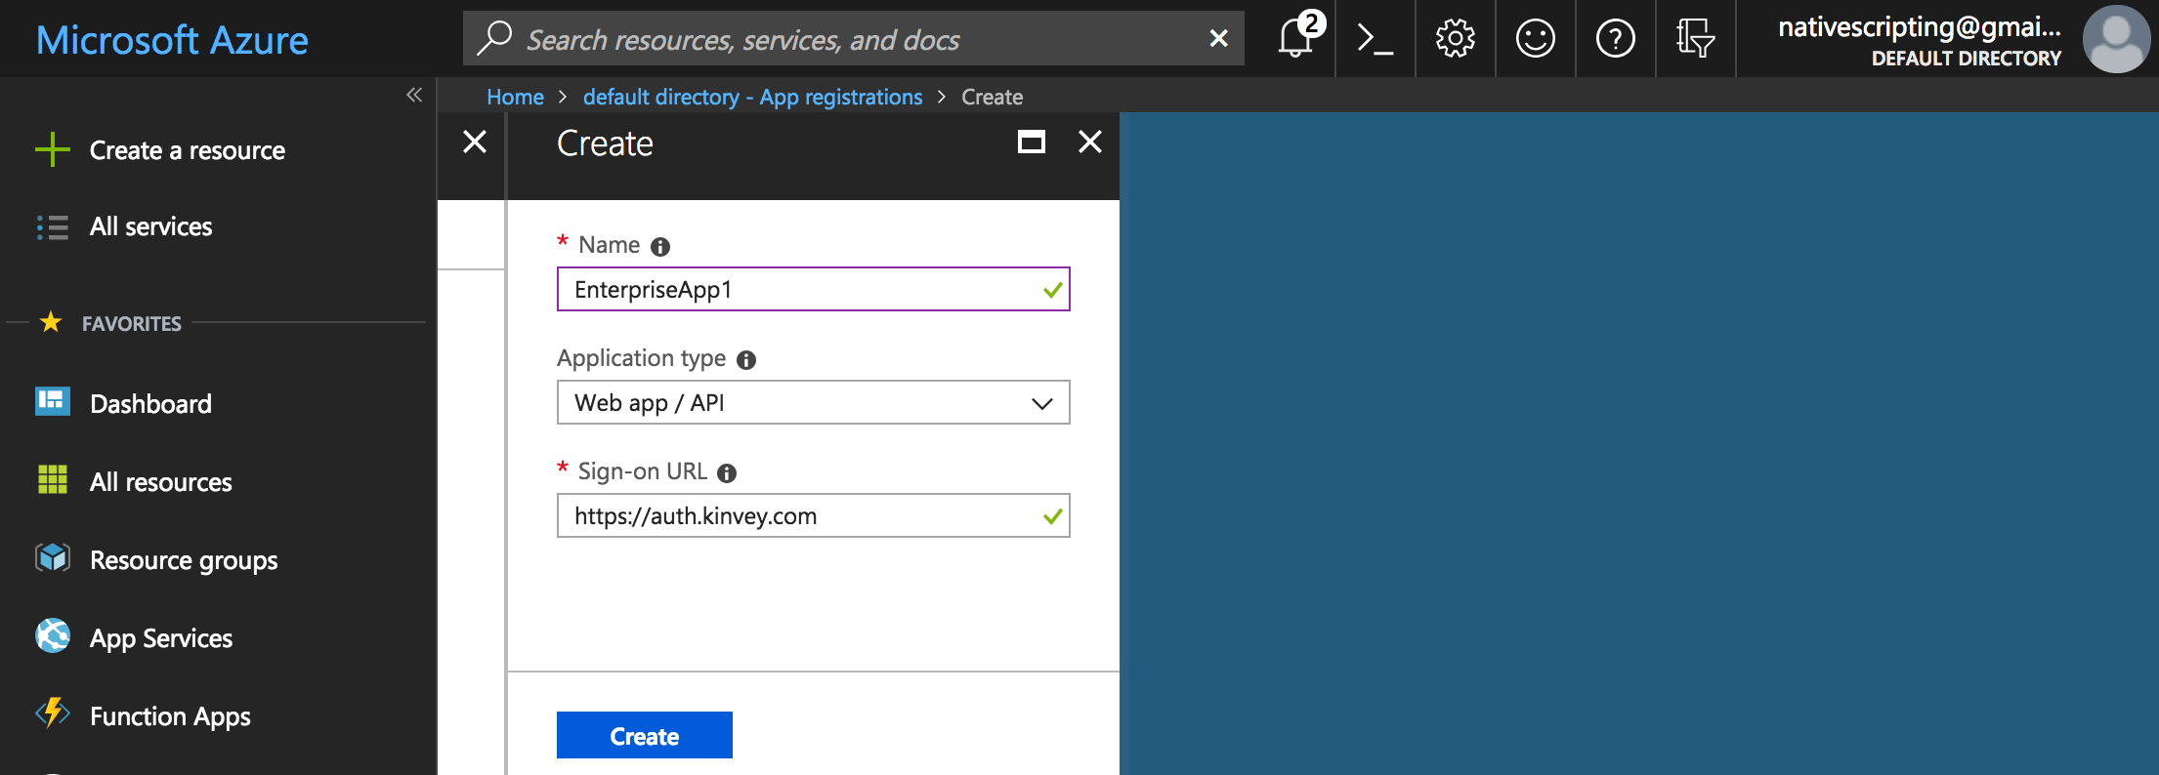Click the Sign-on URL info icon

pos(727,473)
